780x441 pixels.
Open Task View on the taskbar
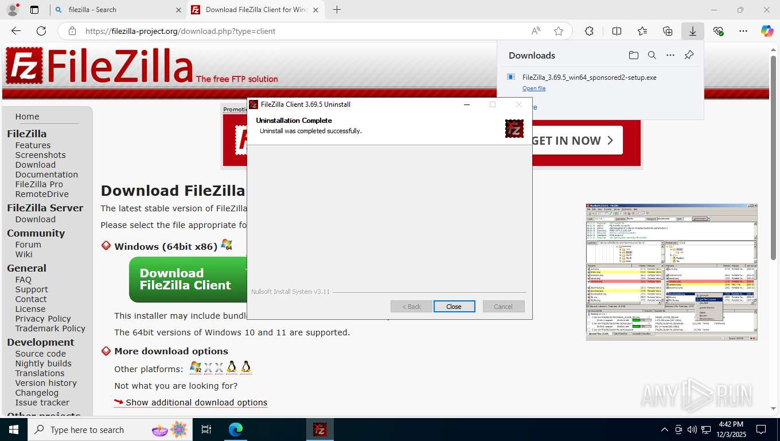click(206, 430)
